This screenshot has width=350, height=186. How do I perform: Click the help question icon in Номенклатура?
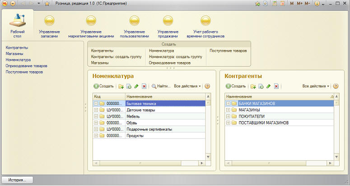[x=207, y=86]
